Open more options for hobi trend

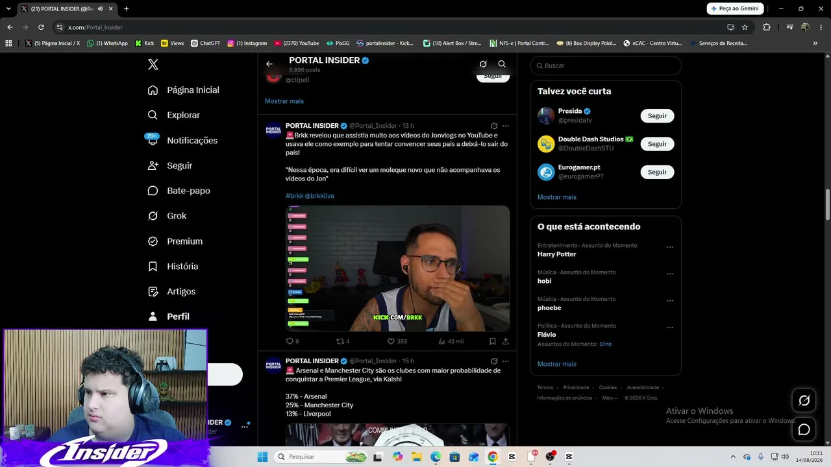coord(670,274)
